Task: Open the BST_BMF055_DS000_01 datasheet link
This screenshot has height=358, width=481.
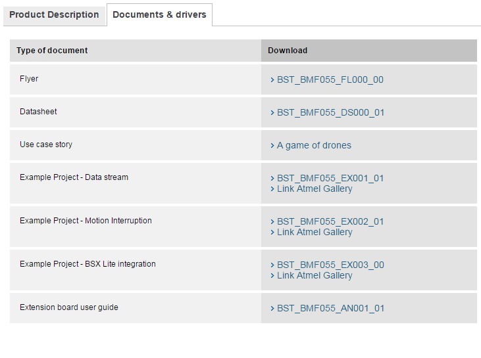Action: (x=330, y=112)
